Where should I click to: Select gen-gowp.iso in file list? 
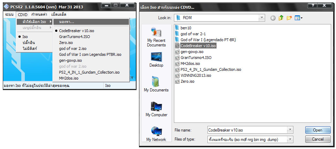[189, 52]
